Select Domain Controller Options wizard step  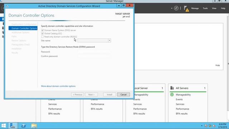click(23, 28)
